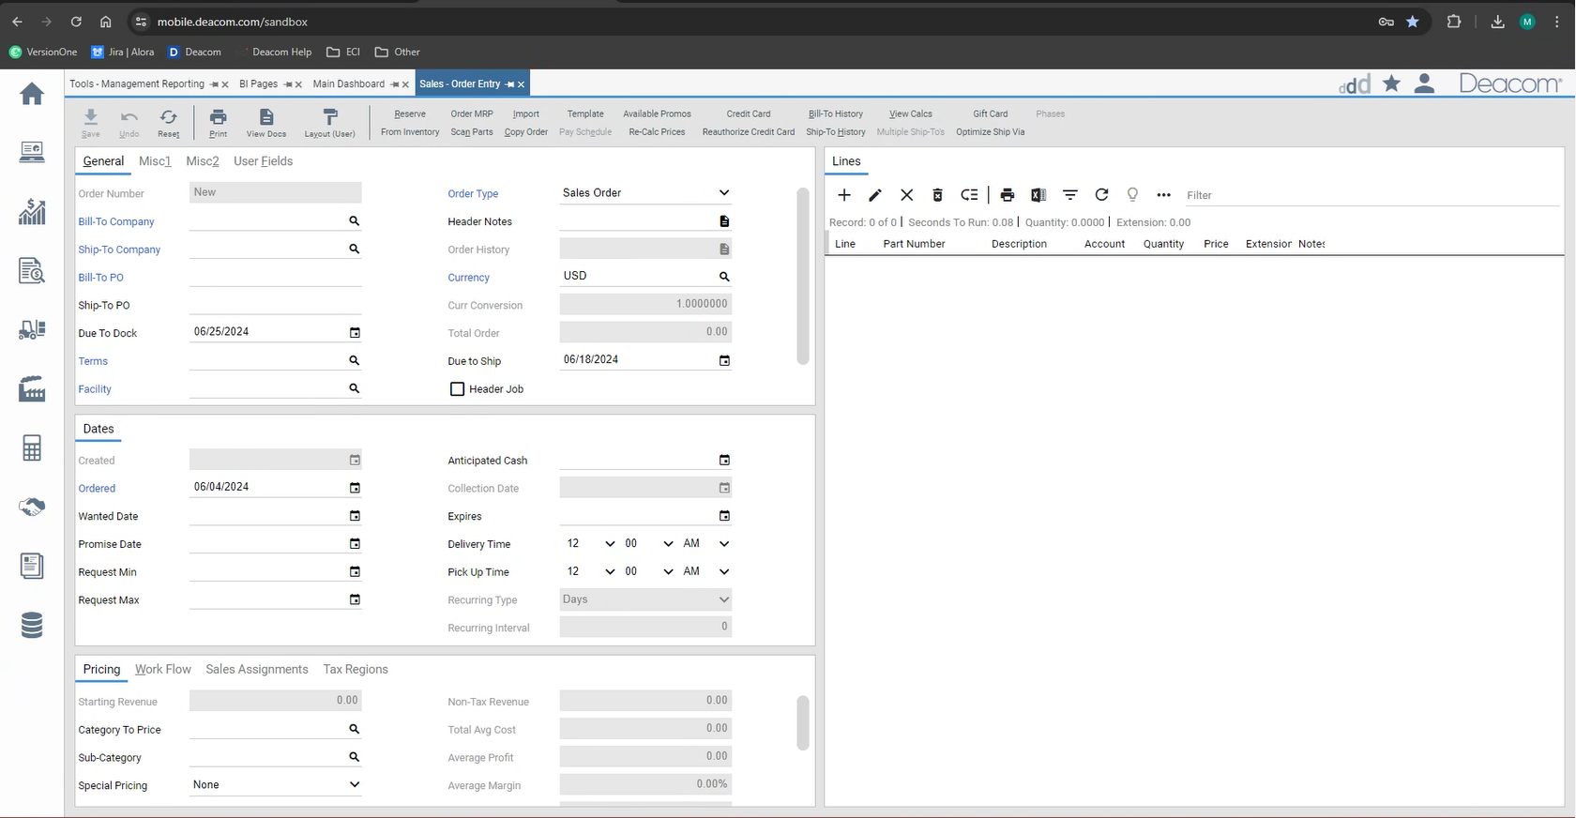This screenshot has width=1576, height=818.
Task: Enable the Header Job checkbox
Action: pyautogui.click(x=458, y=389)
